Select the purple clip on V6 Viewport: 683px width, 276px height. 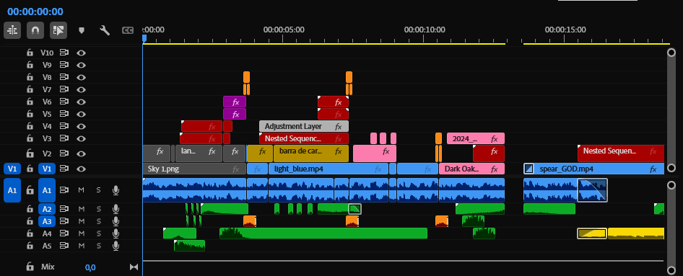point(235,102)
